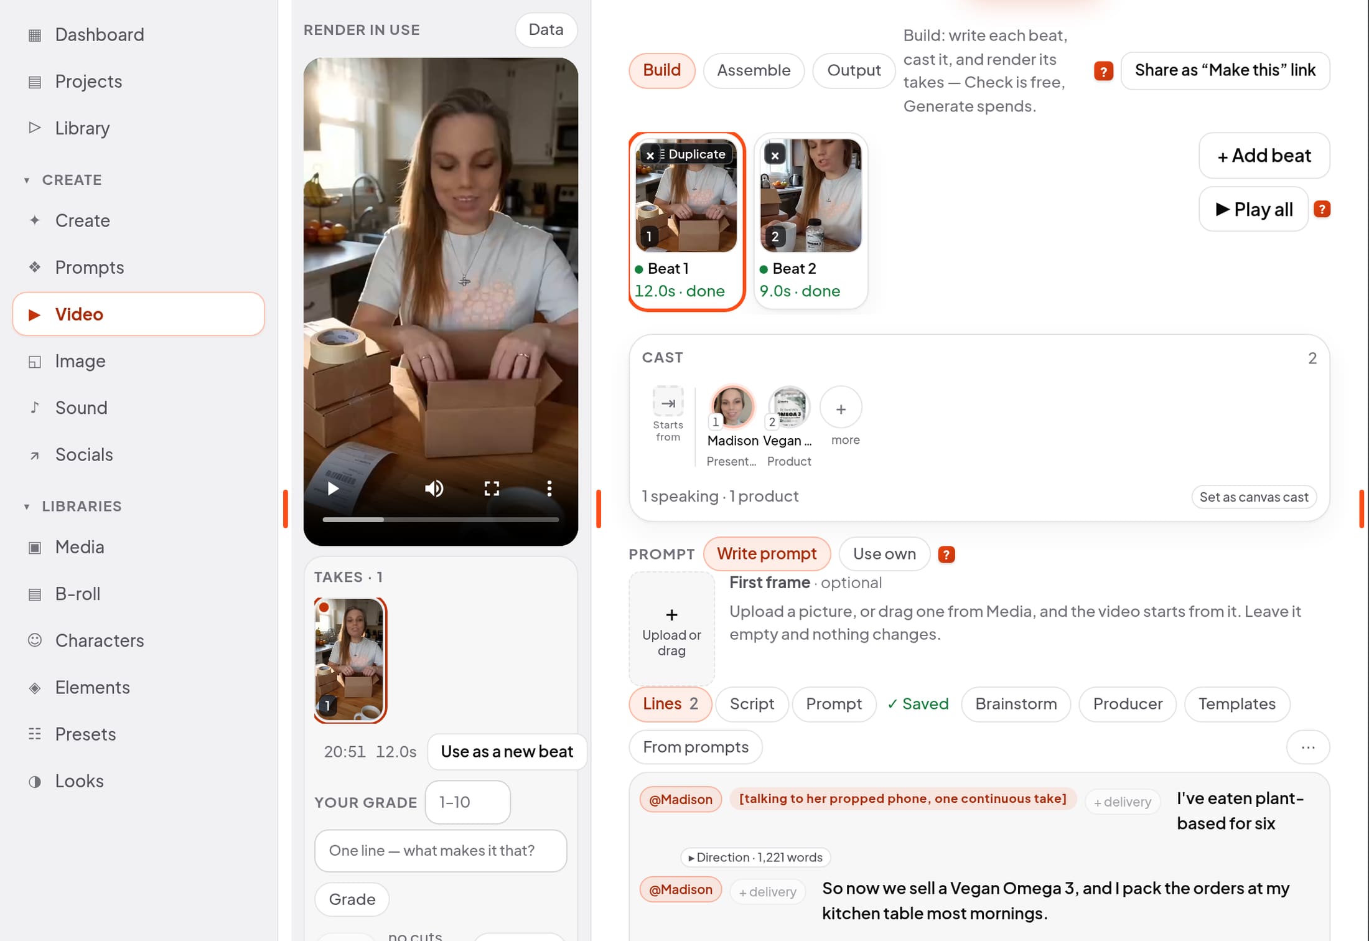The width and height of the screenshot is (1369, 941).
Task: Open the Media library
Action: (138, 547)
